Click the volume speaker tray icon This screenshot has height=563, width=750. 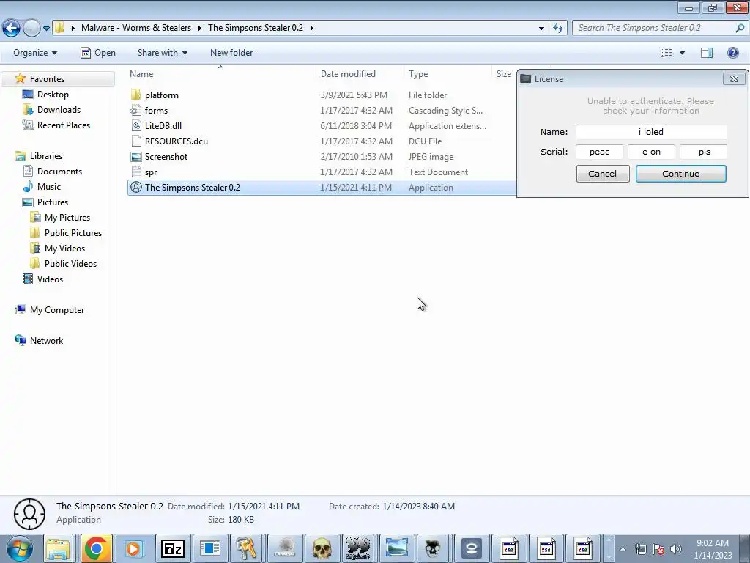[x=675, y=549]
